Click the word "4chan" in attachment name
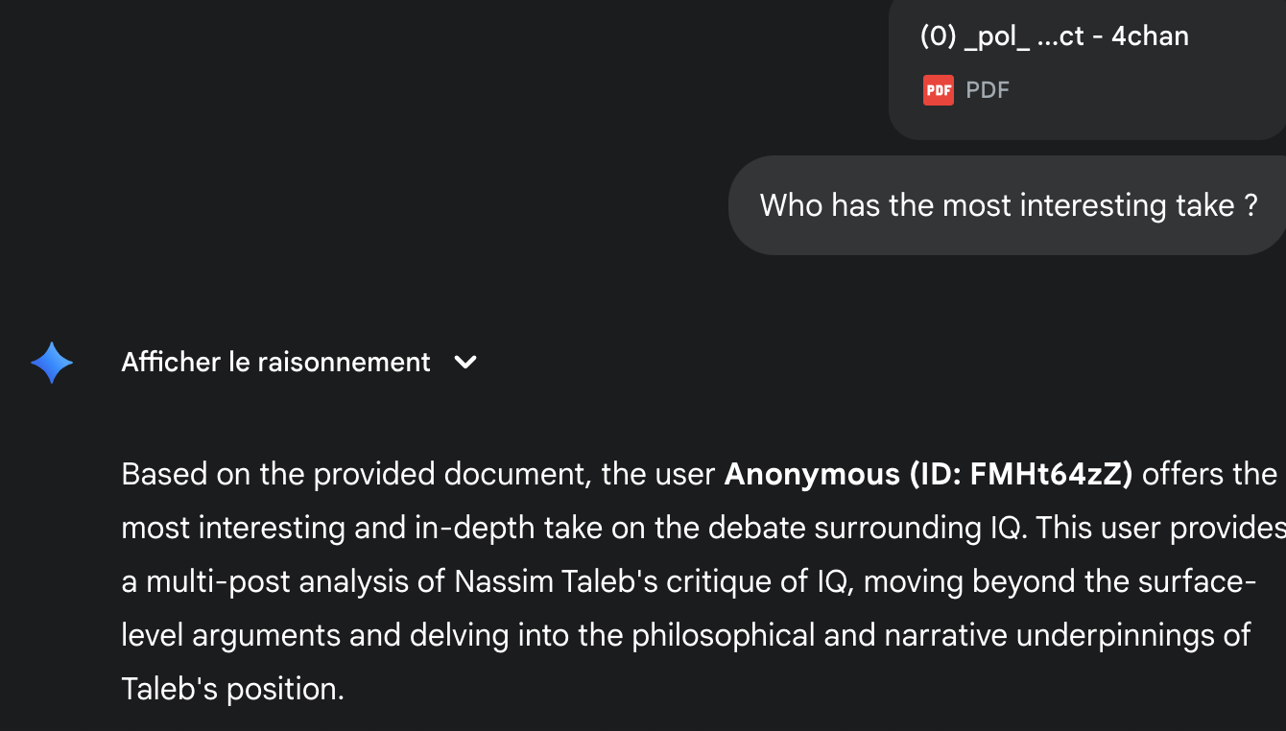The width and height of the screenshot is (1286, 731). [x=1150, y=36]
